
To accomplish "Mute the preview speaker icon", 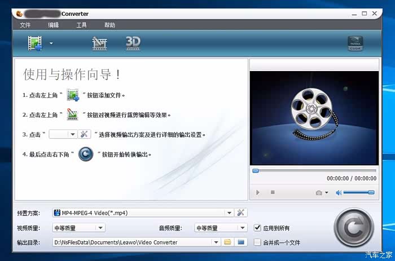I will 339,193.
